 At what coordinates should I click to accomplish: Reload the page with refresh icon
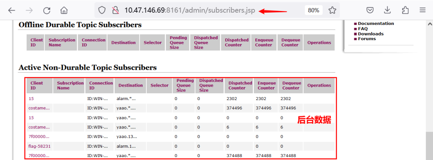click(47, 11)
